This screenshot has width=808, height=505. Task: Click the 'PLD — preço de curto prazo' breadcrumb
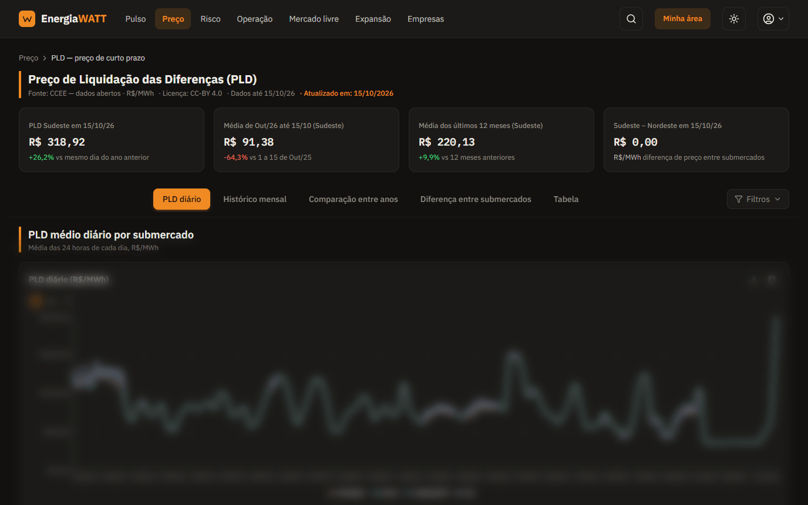(98, 58)
